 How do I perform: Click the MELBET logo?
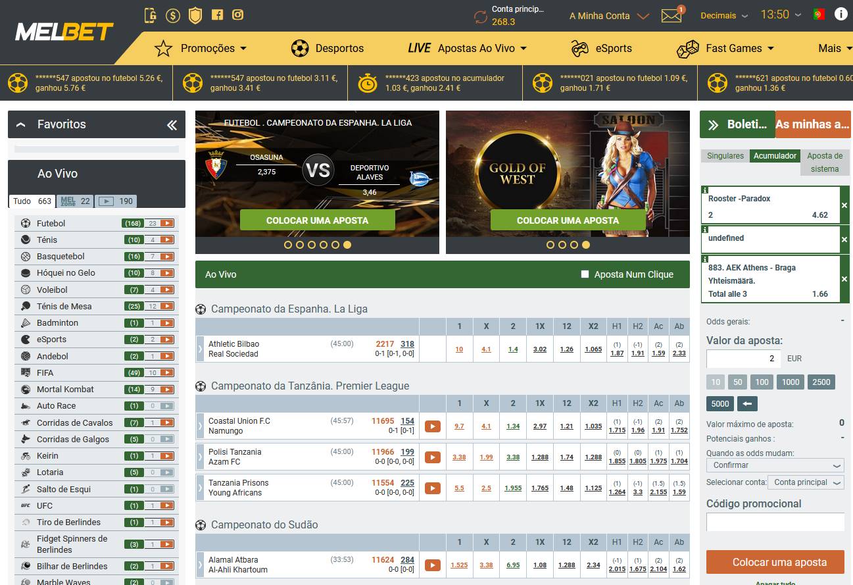[64, 32]
